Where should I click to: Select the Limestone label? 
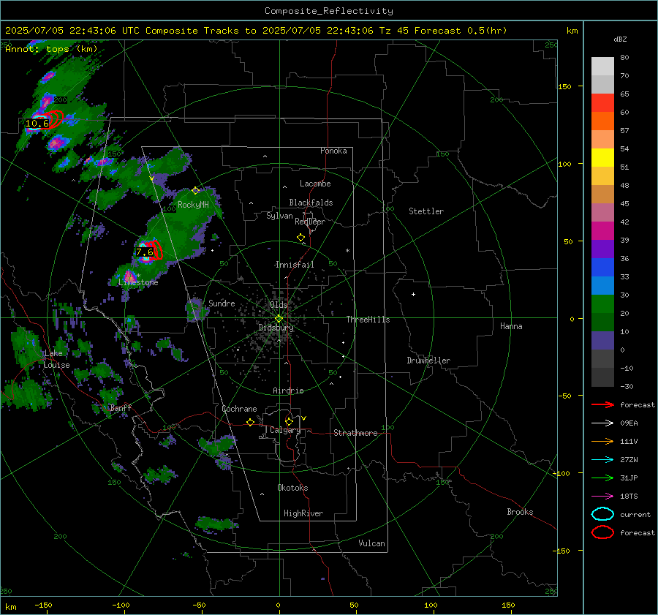coord(138,282)
